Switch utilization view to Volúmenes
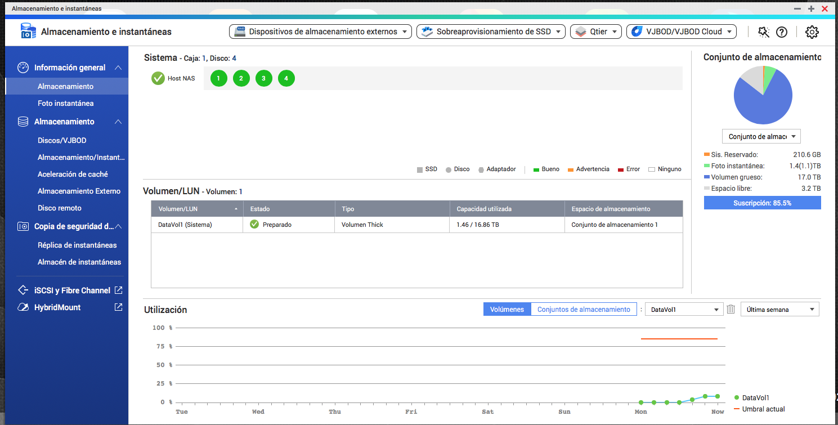 coord(507,309)
